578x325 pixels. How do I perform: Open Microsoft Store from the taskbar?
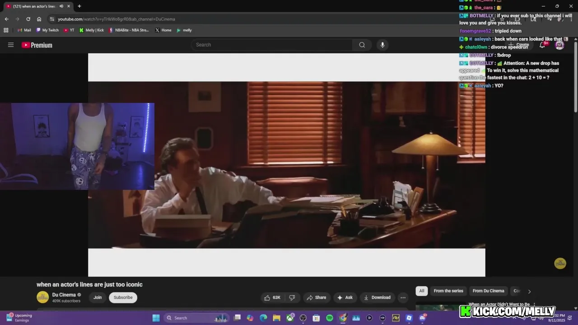point(316,318)
